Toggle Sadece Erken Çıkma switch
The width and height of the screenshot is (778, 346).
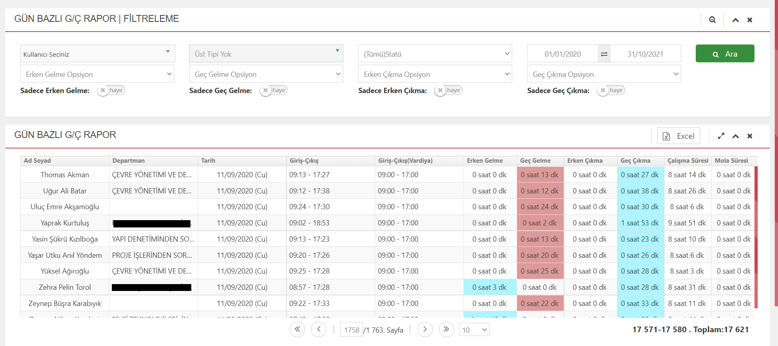[x=448, y=90]
